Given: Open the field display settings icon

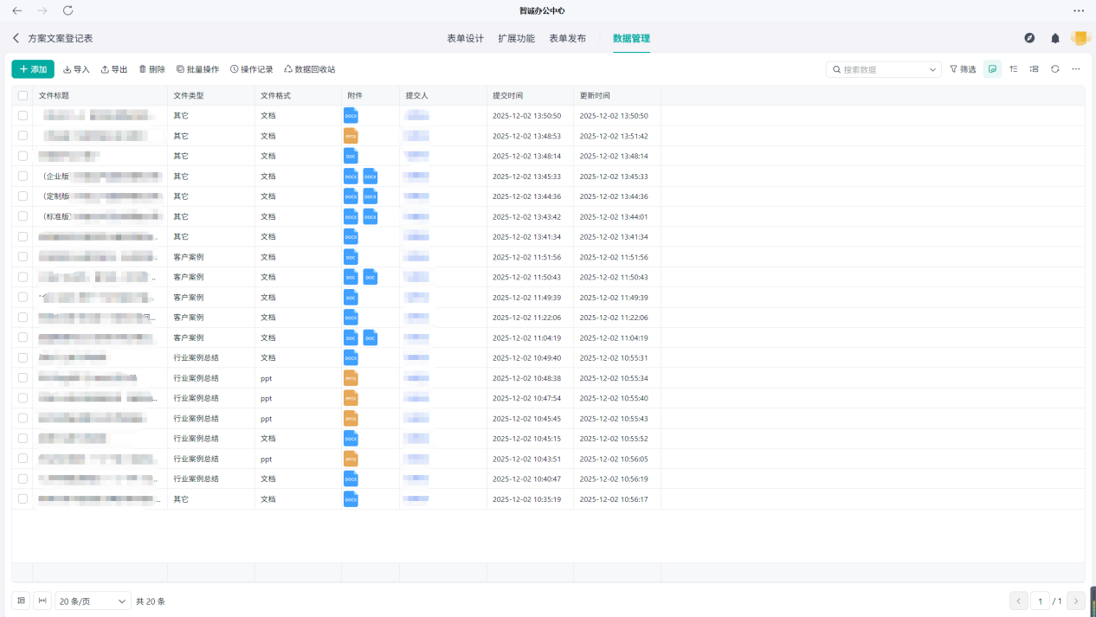Looking at the screenshot, I should pyautogui.click(x=1035, y=69).
